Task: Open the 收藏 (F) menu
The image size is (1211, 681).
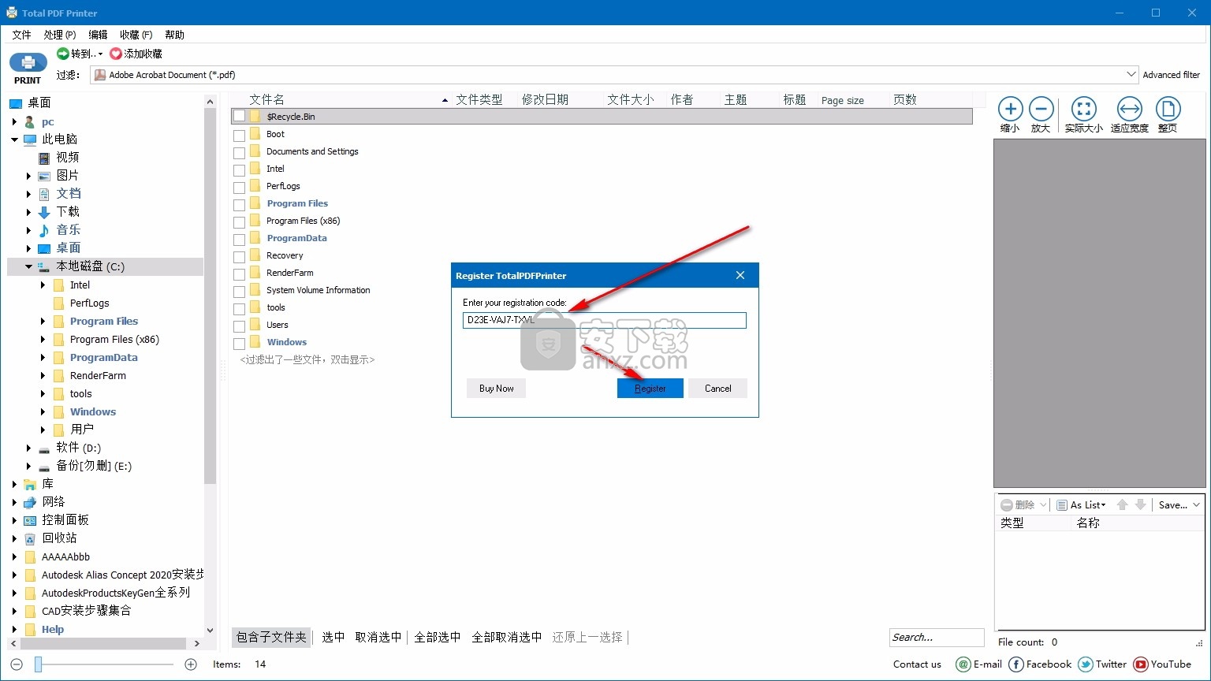Action: pos(136,35)
